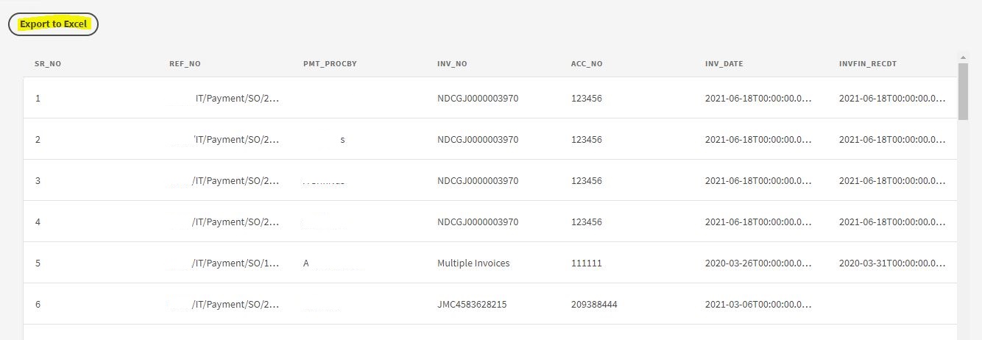Click NDCGJ0000003970 invoice in row 4

478,222
